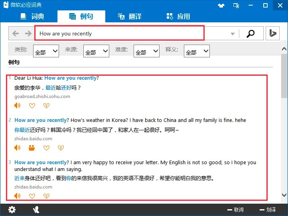Screen dimensions: 288x216
Task: Open the 应用 apps tab
Action: coord(178,16)
